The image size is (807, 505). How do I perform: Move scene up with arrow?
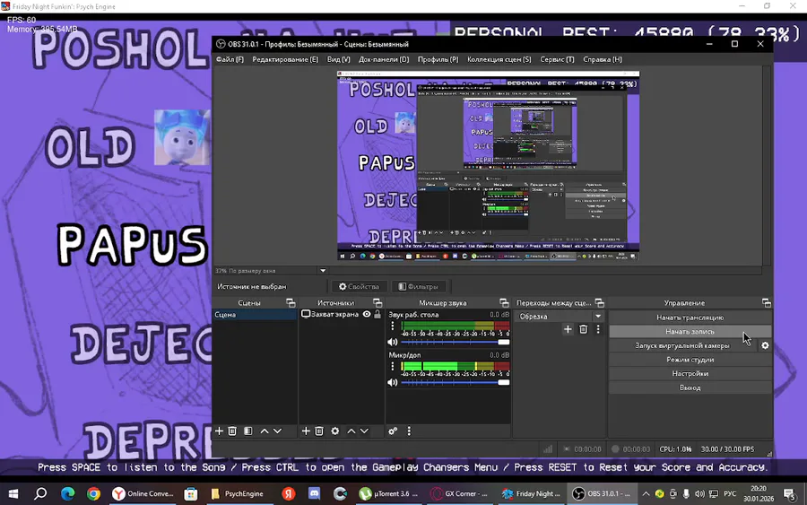point(264,431)
